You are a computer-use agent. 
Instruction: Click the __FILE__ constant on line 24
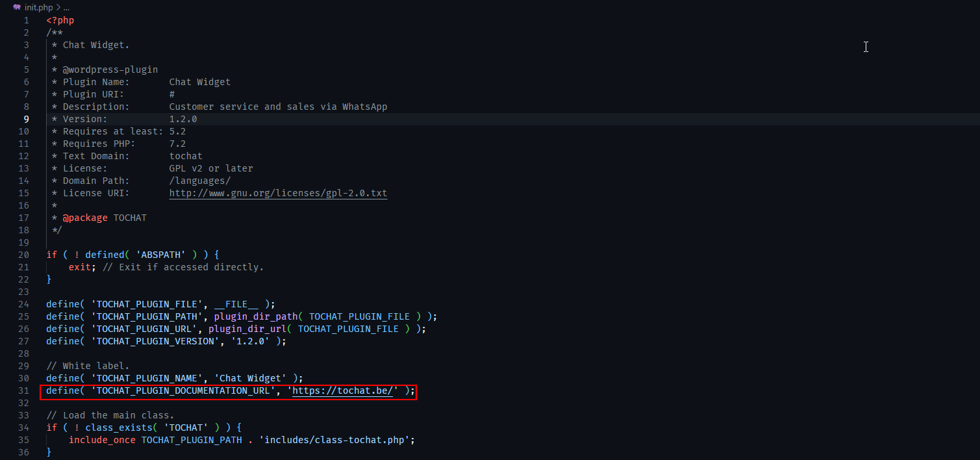[x=236, y=304]
